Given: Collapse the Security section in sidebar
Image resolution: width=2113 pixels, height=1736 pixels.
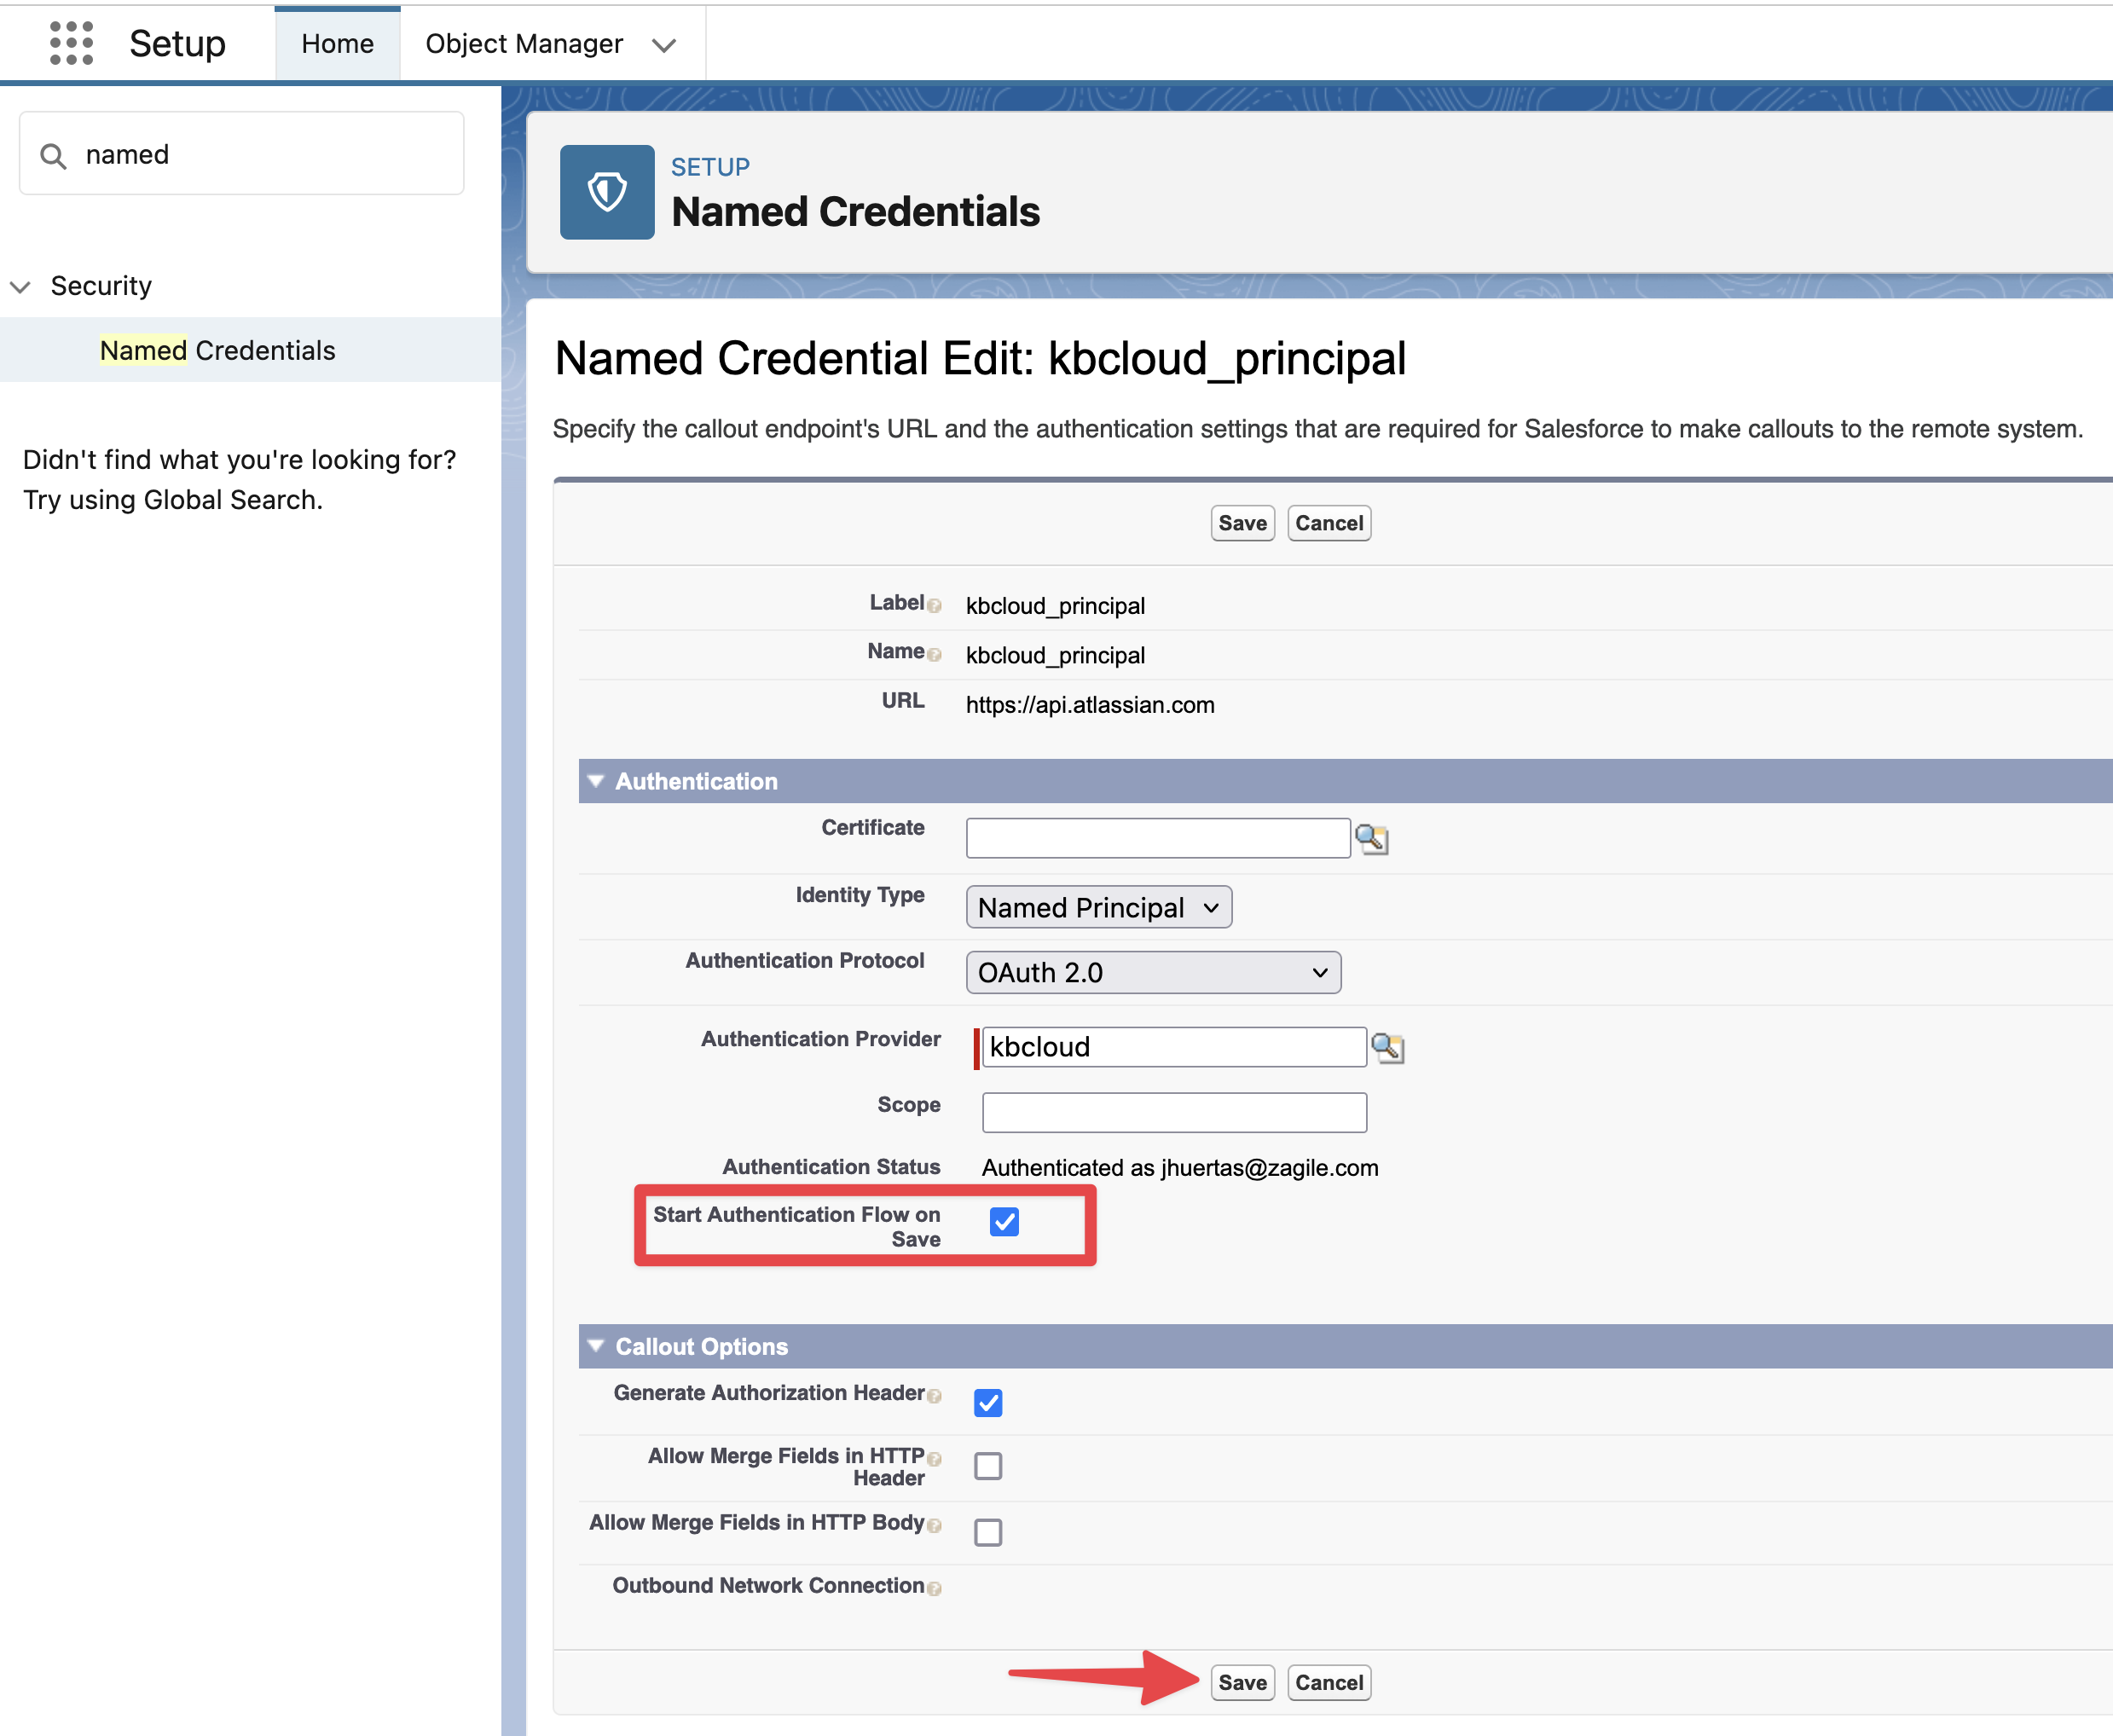Looking at the screenshot, I should (21, 287).
